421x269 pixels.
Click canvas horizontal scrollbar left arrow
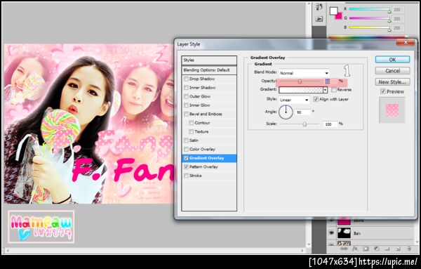[x=7, y=250]
